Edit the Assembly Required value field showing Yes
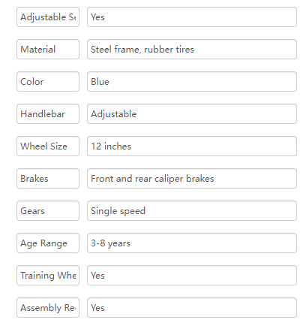The image size is (306, 323). [x=192, y=308]
